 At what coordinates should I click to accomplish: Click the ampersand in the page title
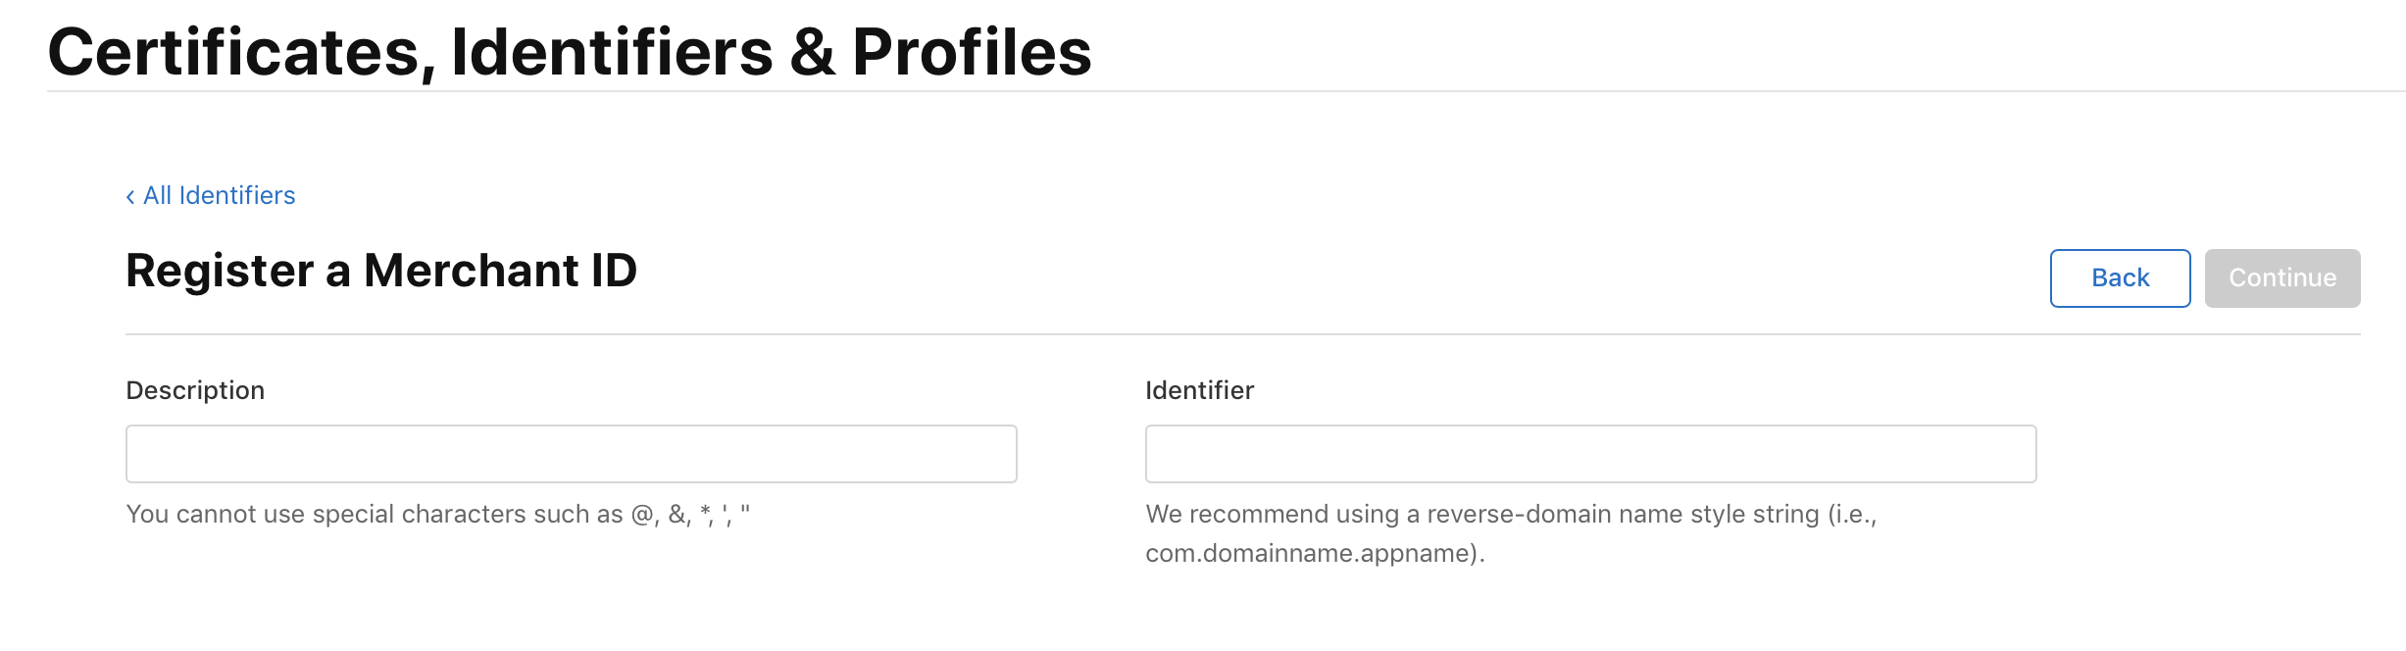812,52
